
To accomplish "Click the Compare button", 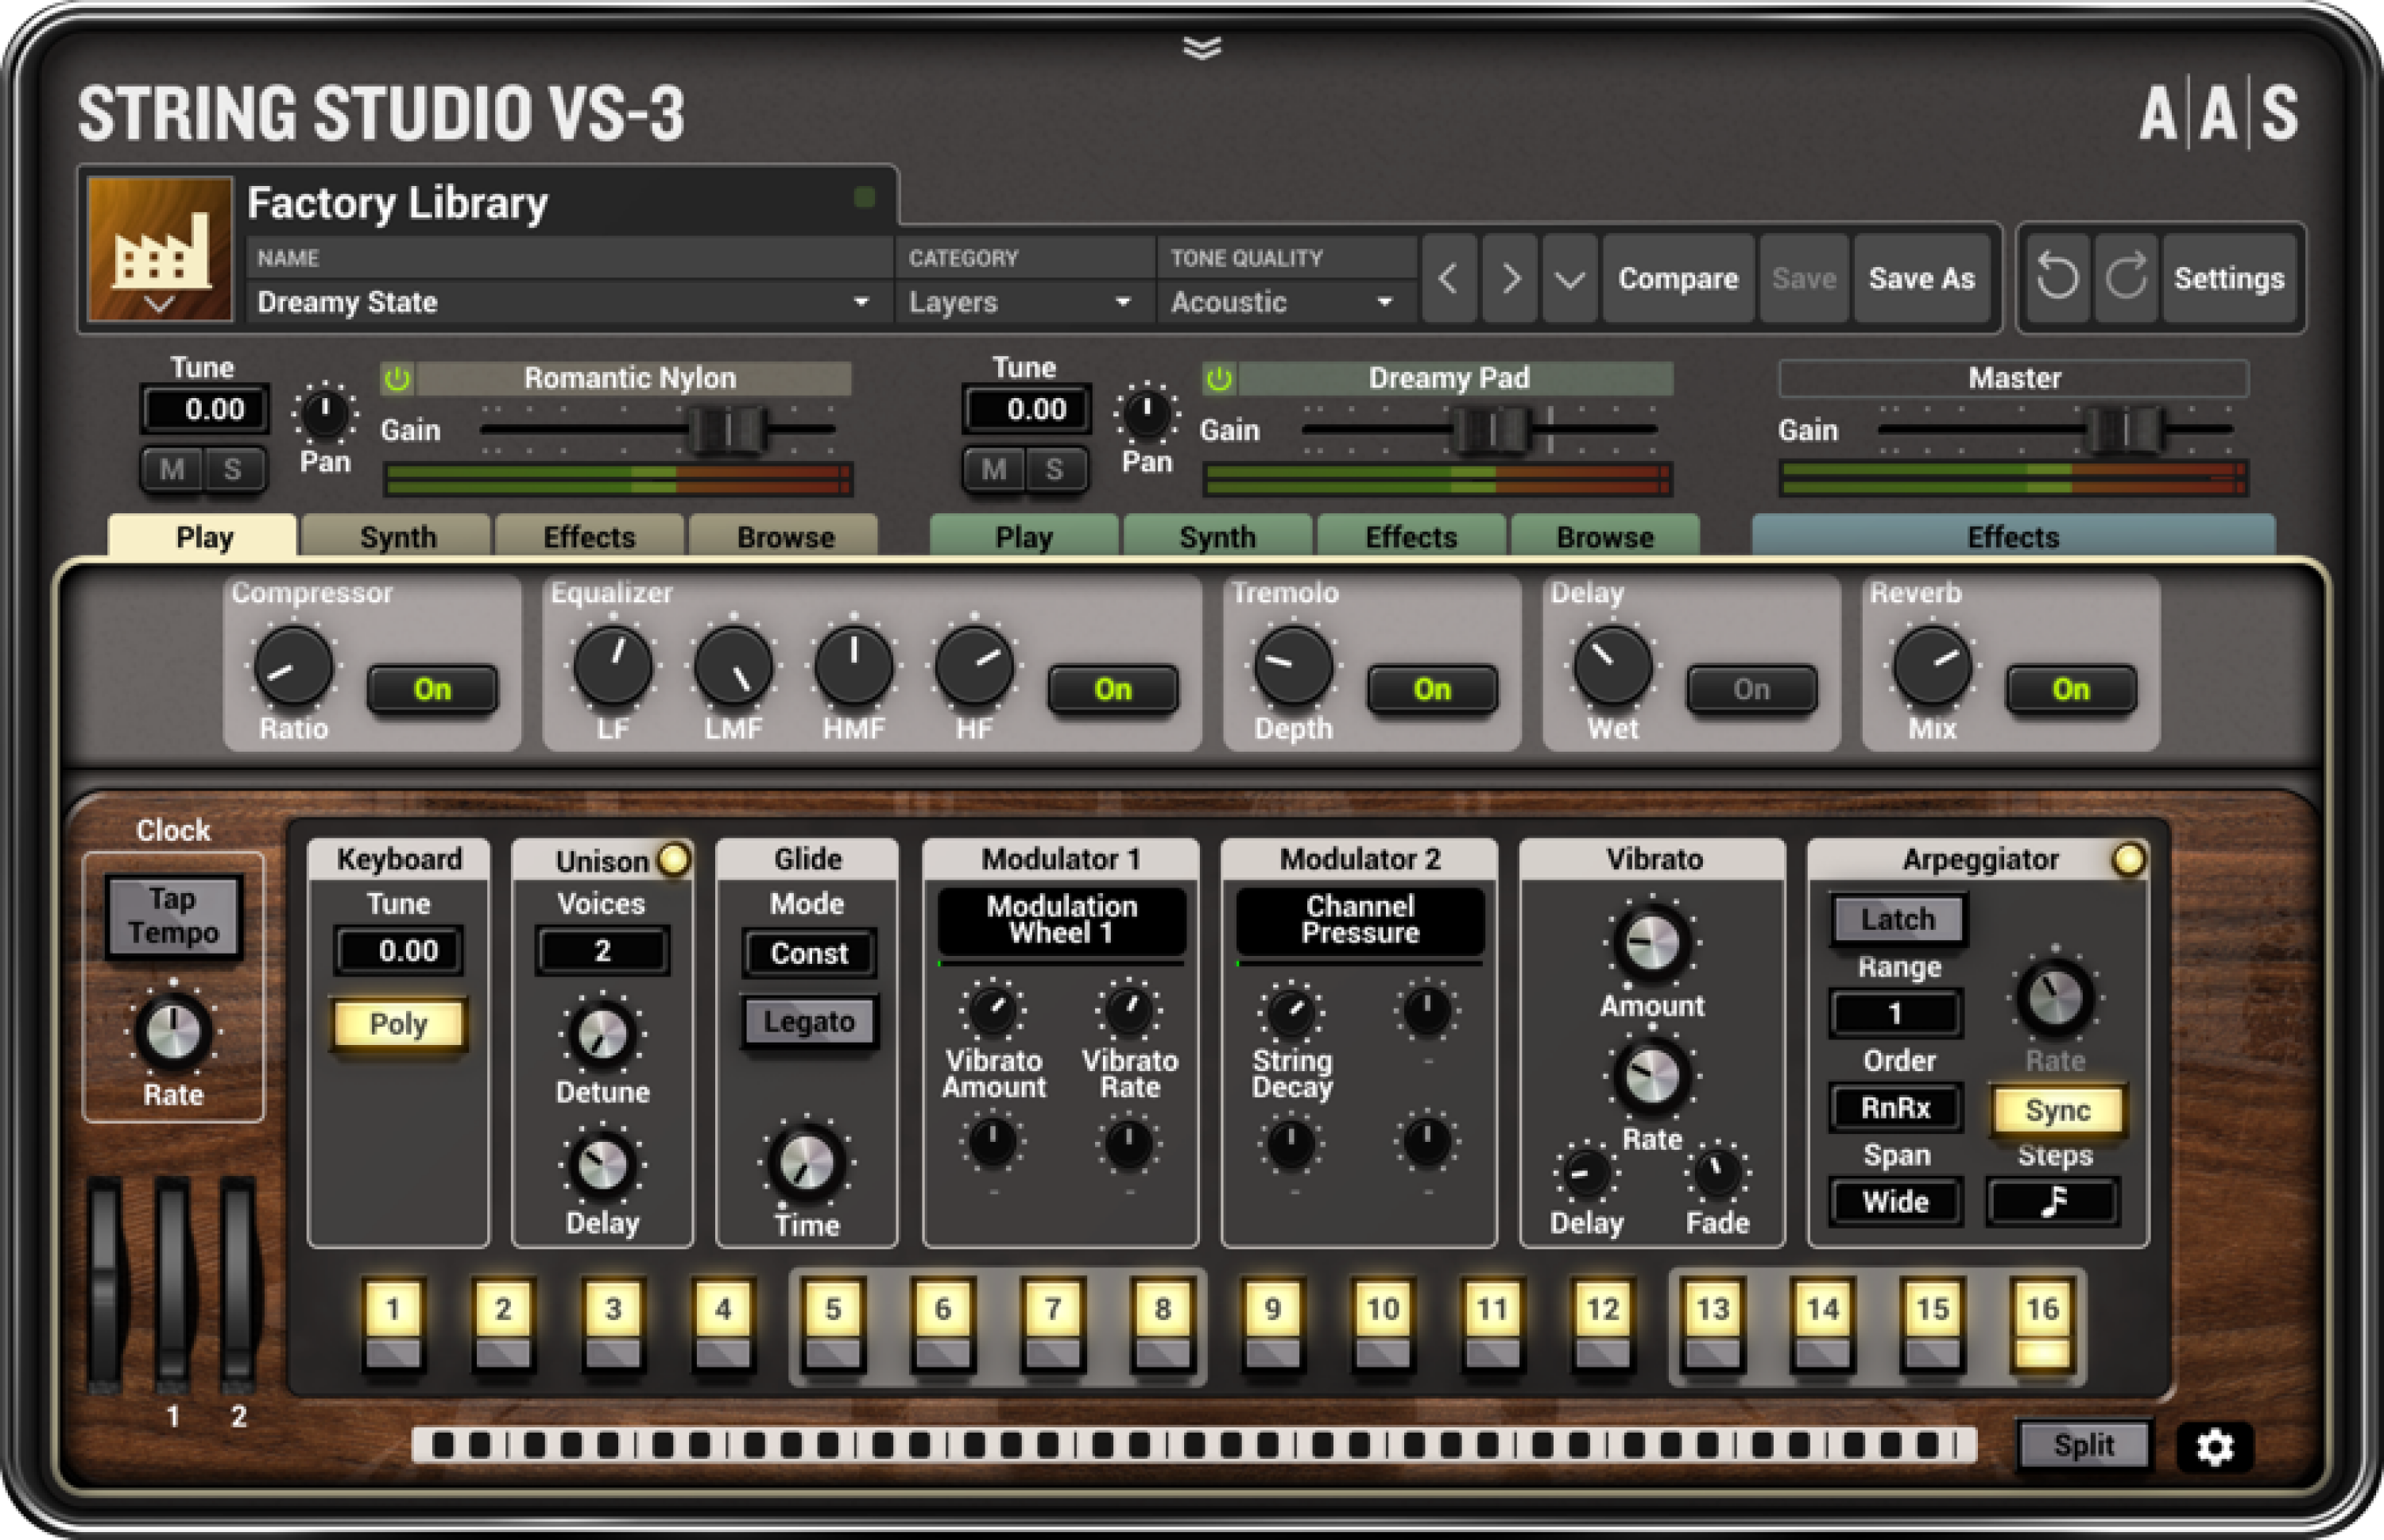I will [1678, 278].
